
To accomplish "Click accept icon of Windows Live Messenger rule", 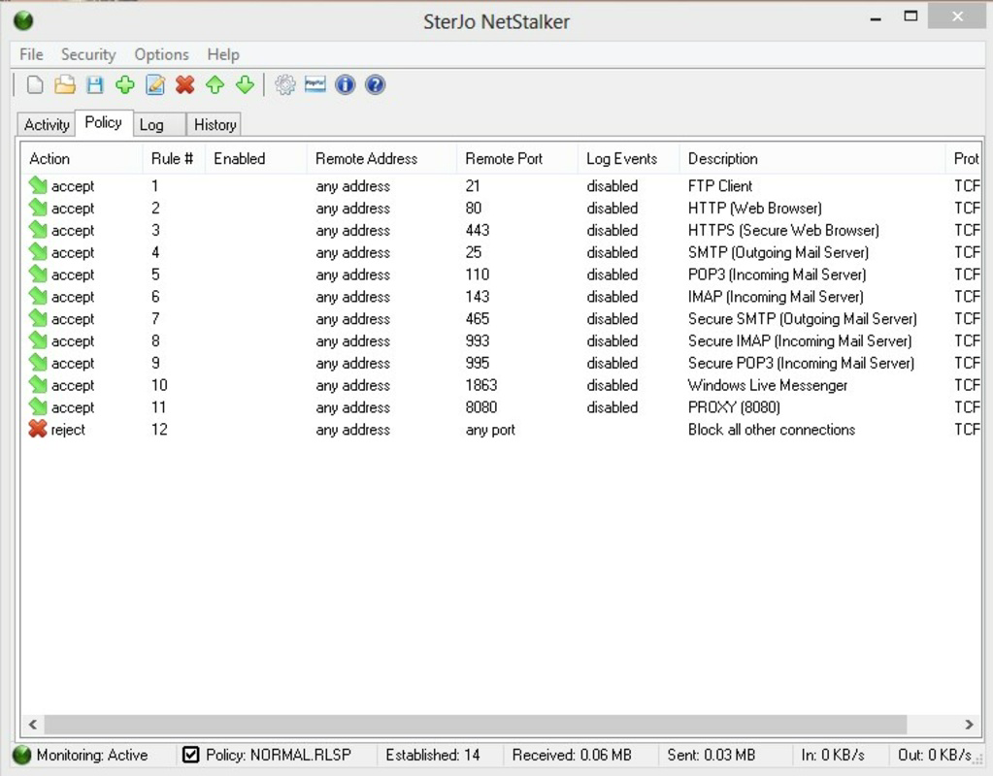I will pos(38,385).
